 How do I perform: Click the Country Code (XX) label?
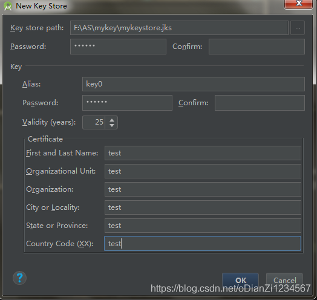[60, 244]
